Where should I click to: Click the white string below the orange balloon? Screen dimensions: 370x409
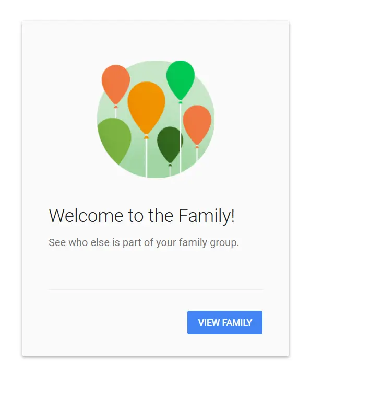pyautogui.click(x=146, y=158)
